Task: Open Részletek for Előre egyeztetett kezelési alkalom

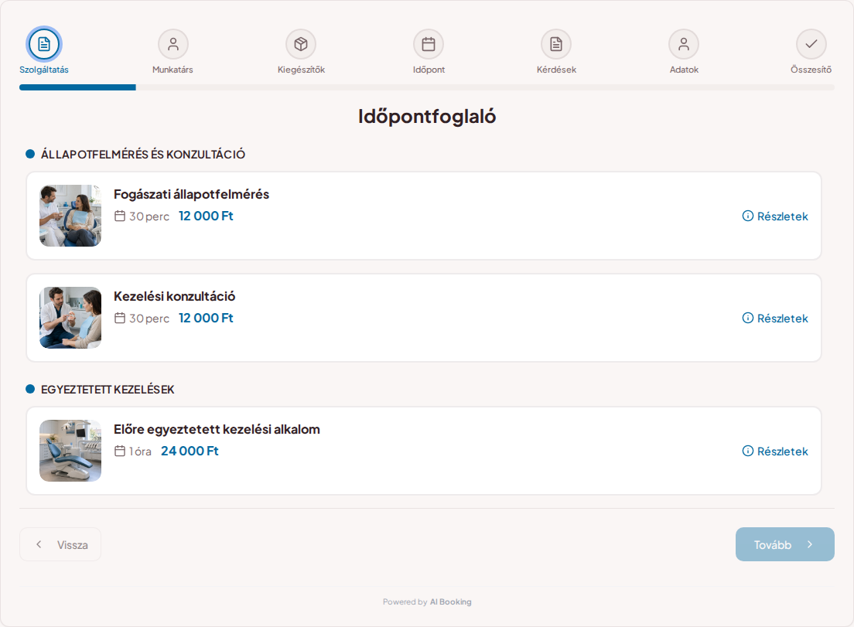Action: coord(775,451)
